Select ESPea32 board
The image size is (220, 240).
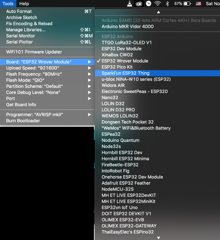tap(157, 134)
